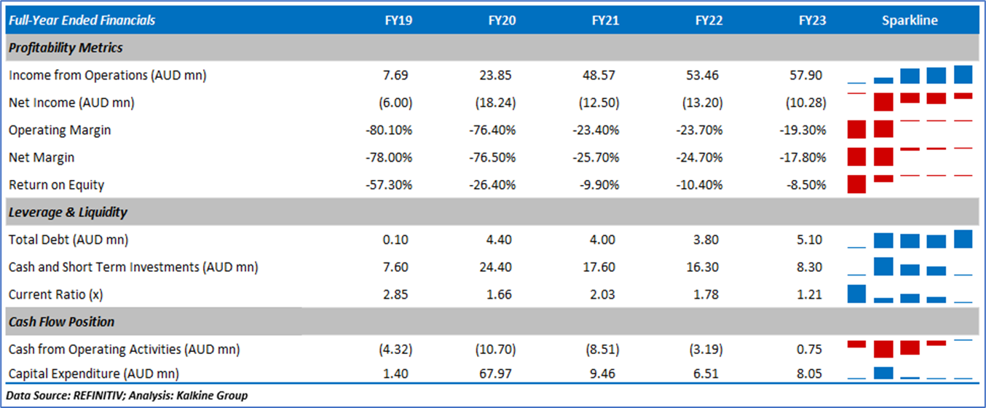Select the Operating Margin sparkline
Screen dimensions: 986x408
[x=910, y=130]
